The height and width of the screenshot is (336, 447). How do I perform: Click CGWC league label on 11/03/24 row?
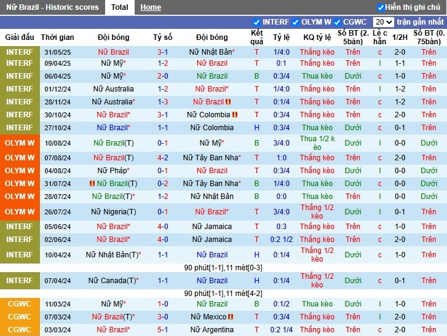20,304
